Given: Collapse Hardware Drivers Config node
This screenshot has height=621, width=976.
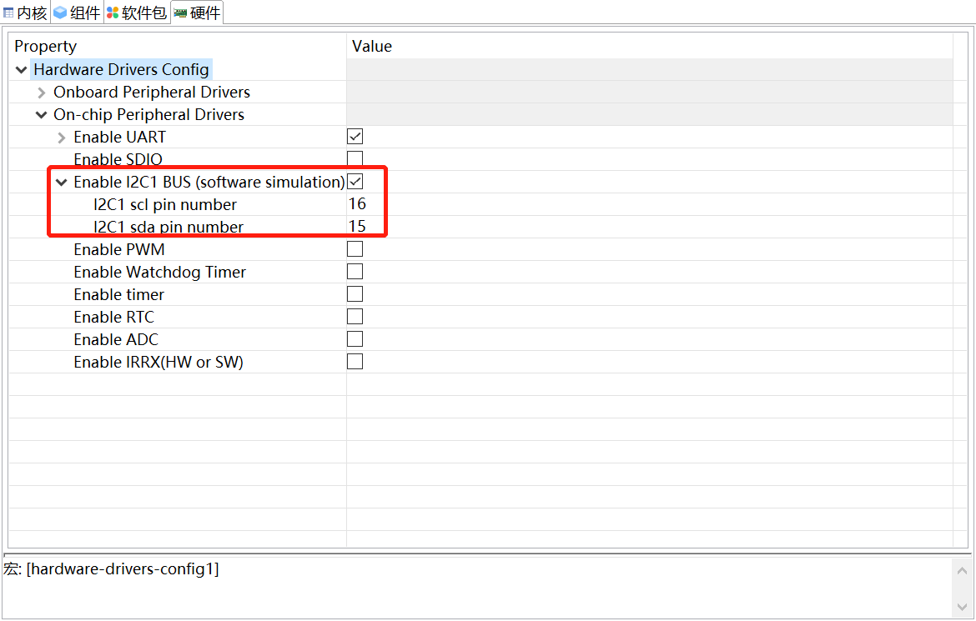Looking at the screenshot, I should (x=21, y=70).
